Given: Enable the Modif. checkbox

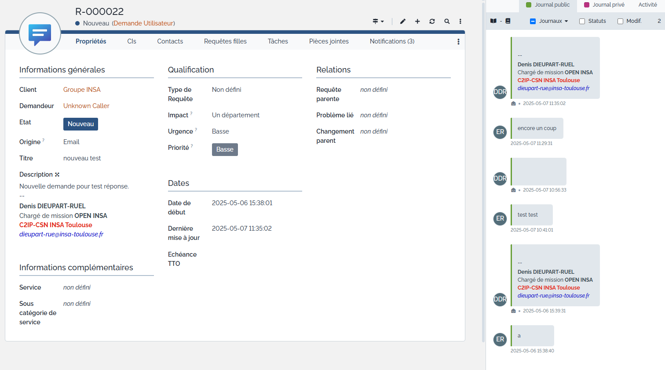Looking at the screenshot, I should pos(620,21).
